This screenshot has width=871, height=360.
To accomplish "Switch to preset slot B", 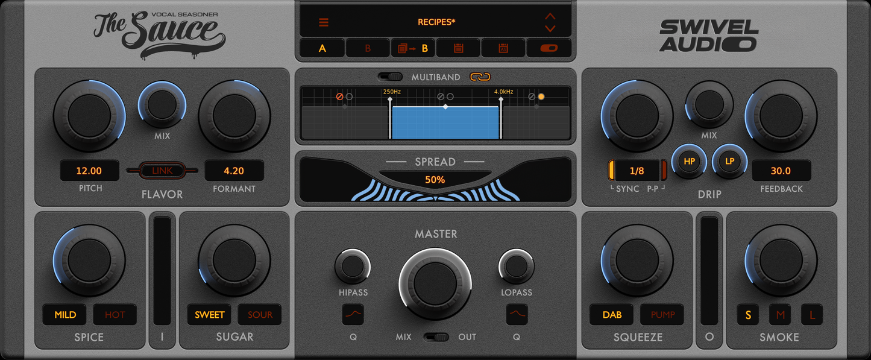I will pos(368,48).
